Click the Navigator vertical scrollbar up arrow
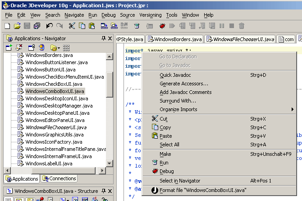This screenshot has width=302, height=201. pyautogui.click(x=110, y=56)
